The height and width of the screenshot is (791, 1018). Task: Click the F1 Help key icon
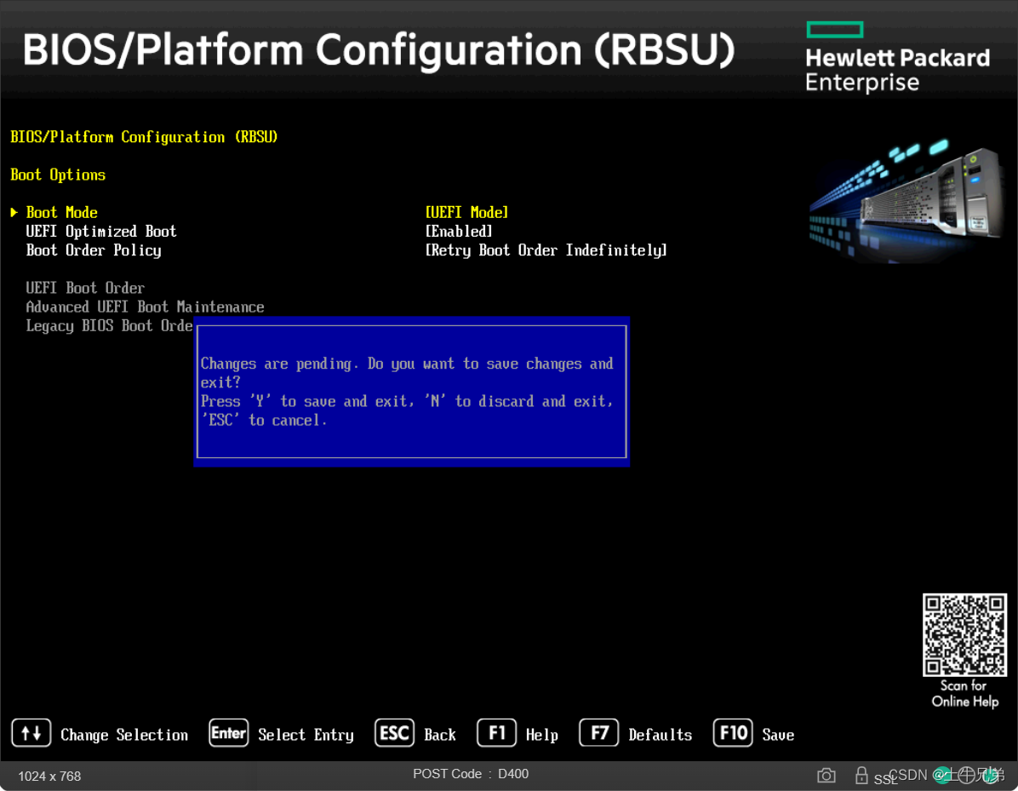(496, 733)
